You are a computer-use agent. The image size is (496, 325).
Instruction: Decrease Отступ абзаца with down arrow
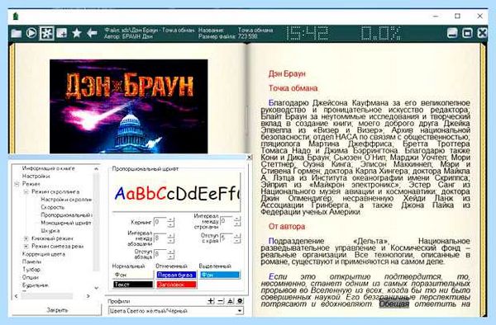170,257
